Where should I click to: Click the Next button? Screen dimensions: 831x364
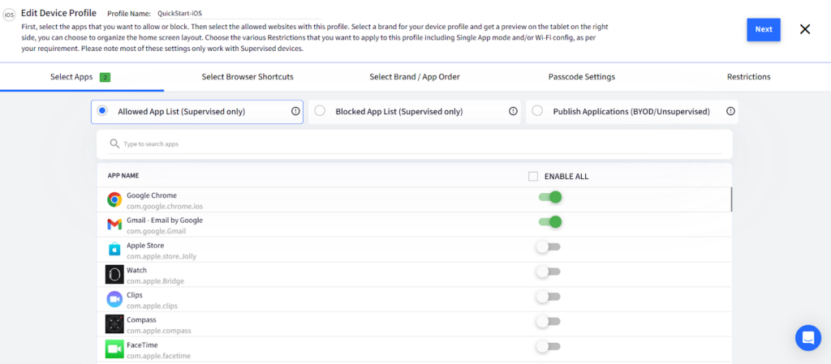[763, 29]
